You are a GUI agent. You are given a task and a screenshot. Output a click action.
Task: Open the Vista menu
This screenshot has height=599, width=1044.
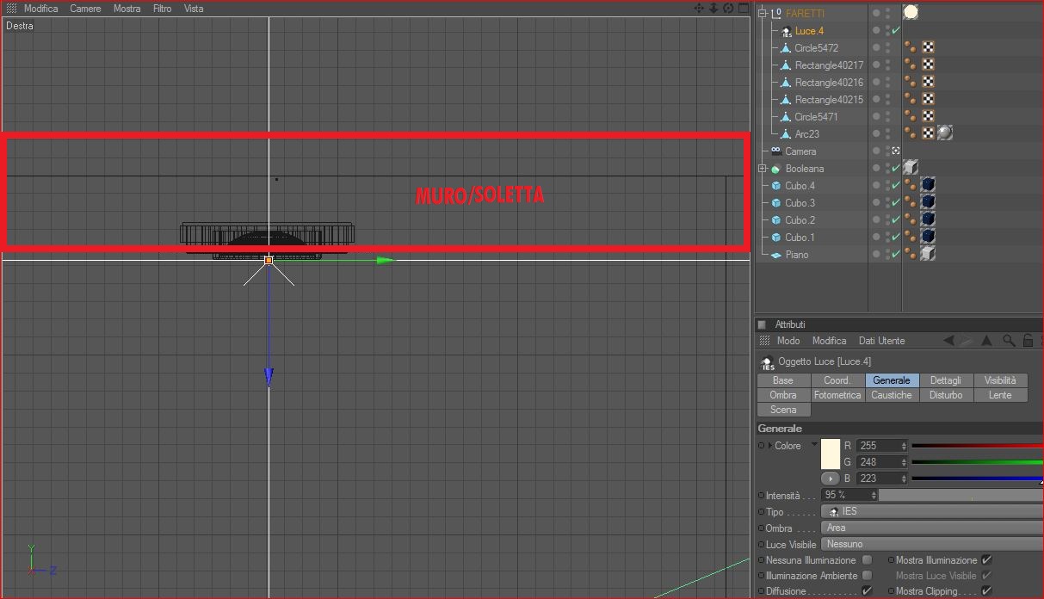194,9
